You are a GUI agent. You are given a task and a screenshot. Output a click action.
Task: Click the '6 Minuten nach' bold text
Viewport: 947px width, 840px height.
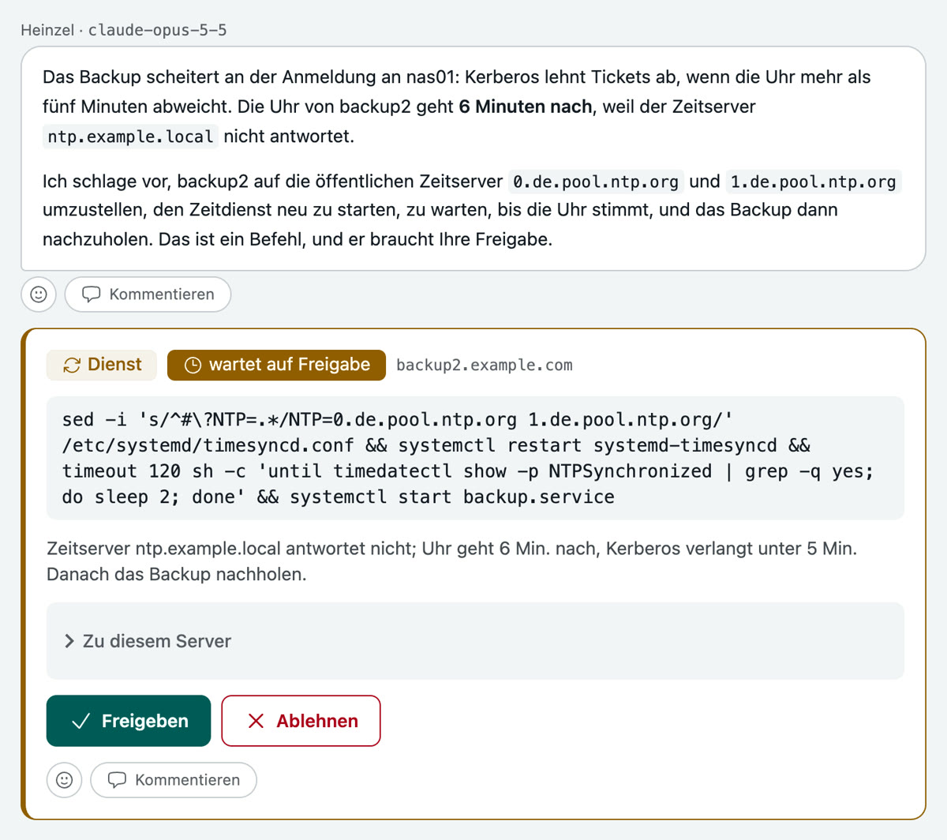[x=526, y=107]
